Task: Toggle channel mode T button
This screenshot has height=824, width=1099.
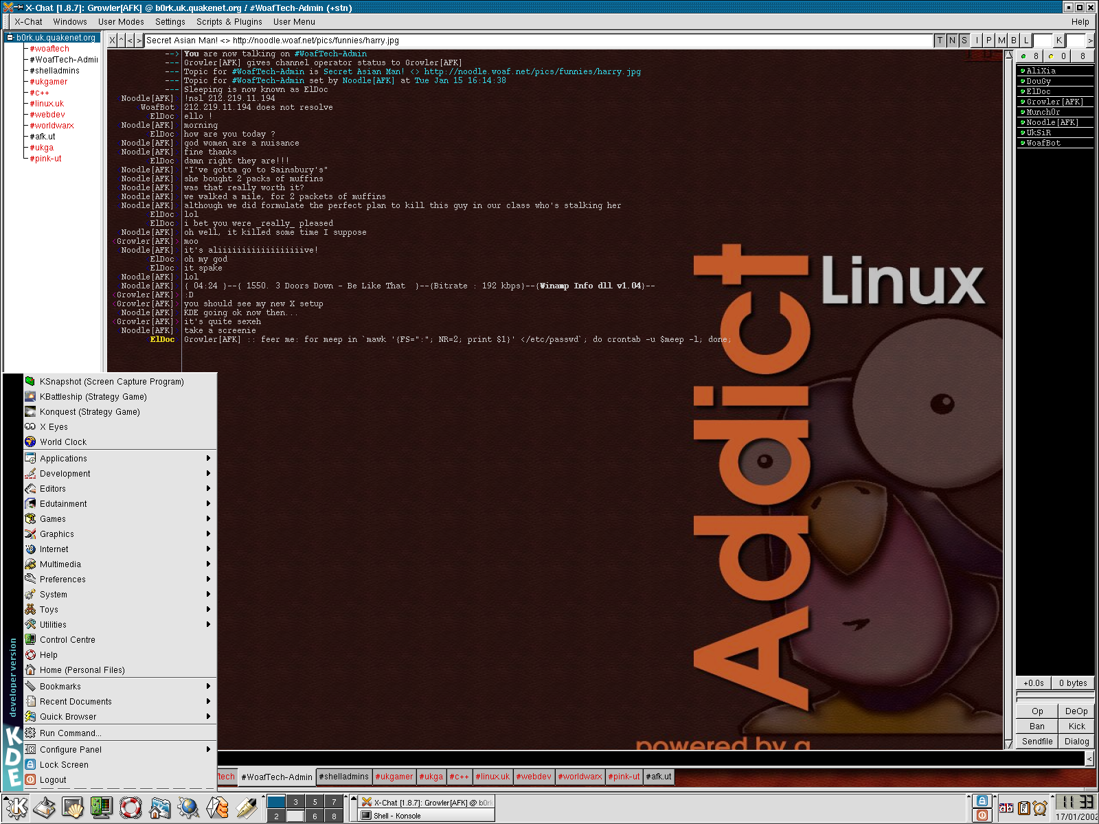Action: (940, 41)
